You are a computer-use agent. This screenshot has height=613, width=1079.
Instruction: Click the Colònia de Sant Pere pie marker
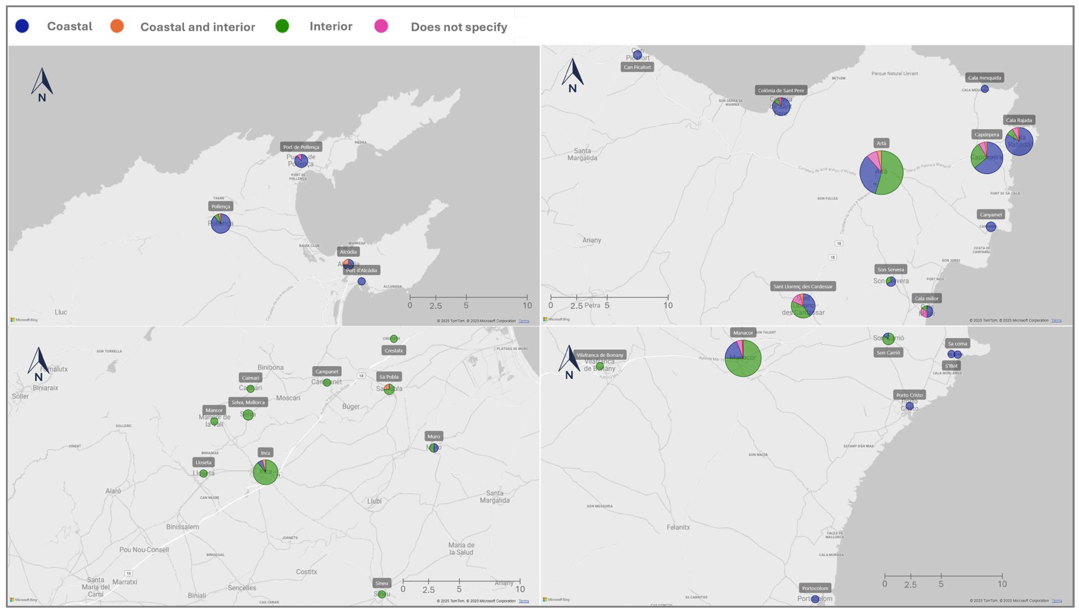[781, 107]
